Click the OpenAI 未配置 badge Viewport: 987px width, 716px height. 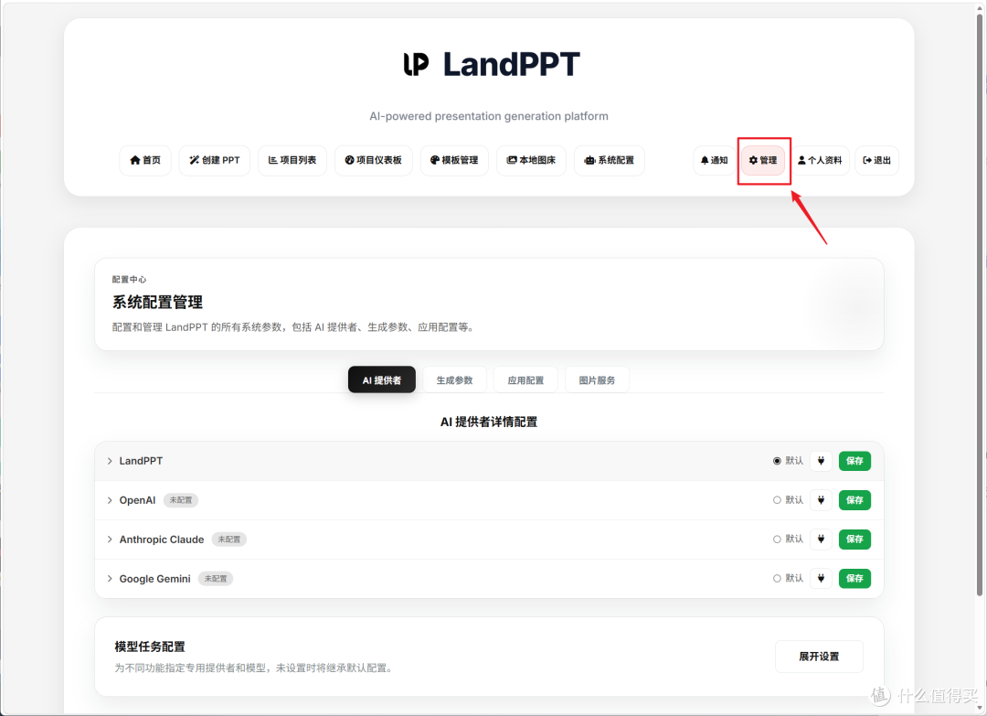tap(181, 500)
